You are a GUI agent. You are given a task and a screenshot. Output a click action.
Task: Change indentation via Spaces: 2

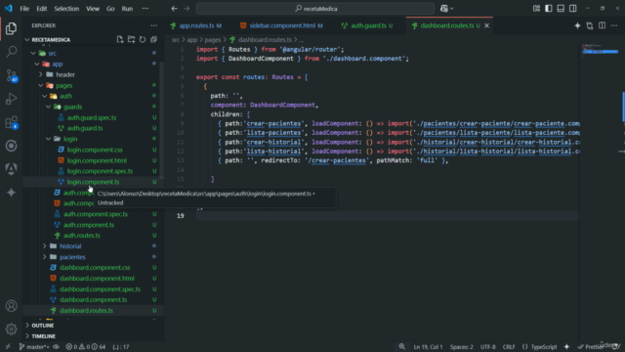pos(462,347)
